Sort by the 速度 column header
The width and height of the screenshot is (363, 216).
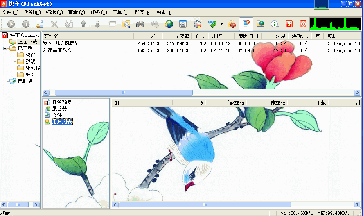tap(275, 36)
